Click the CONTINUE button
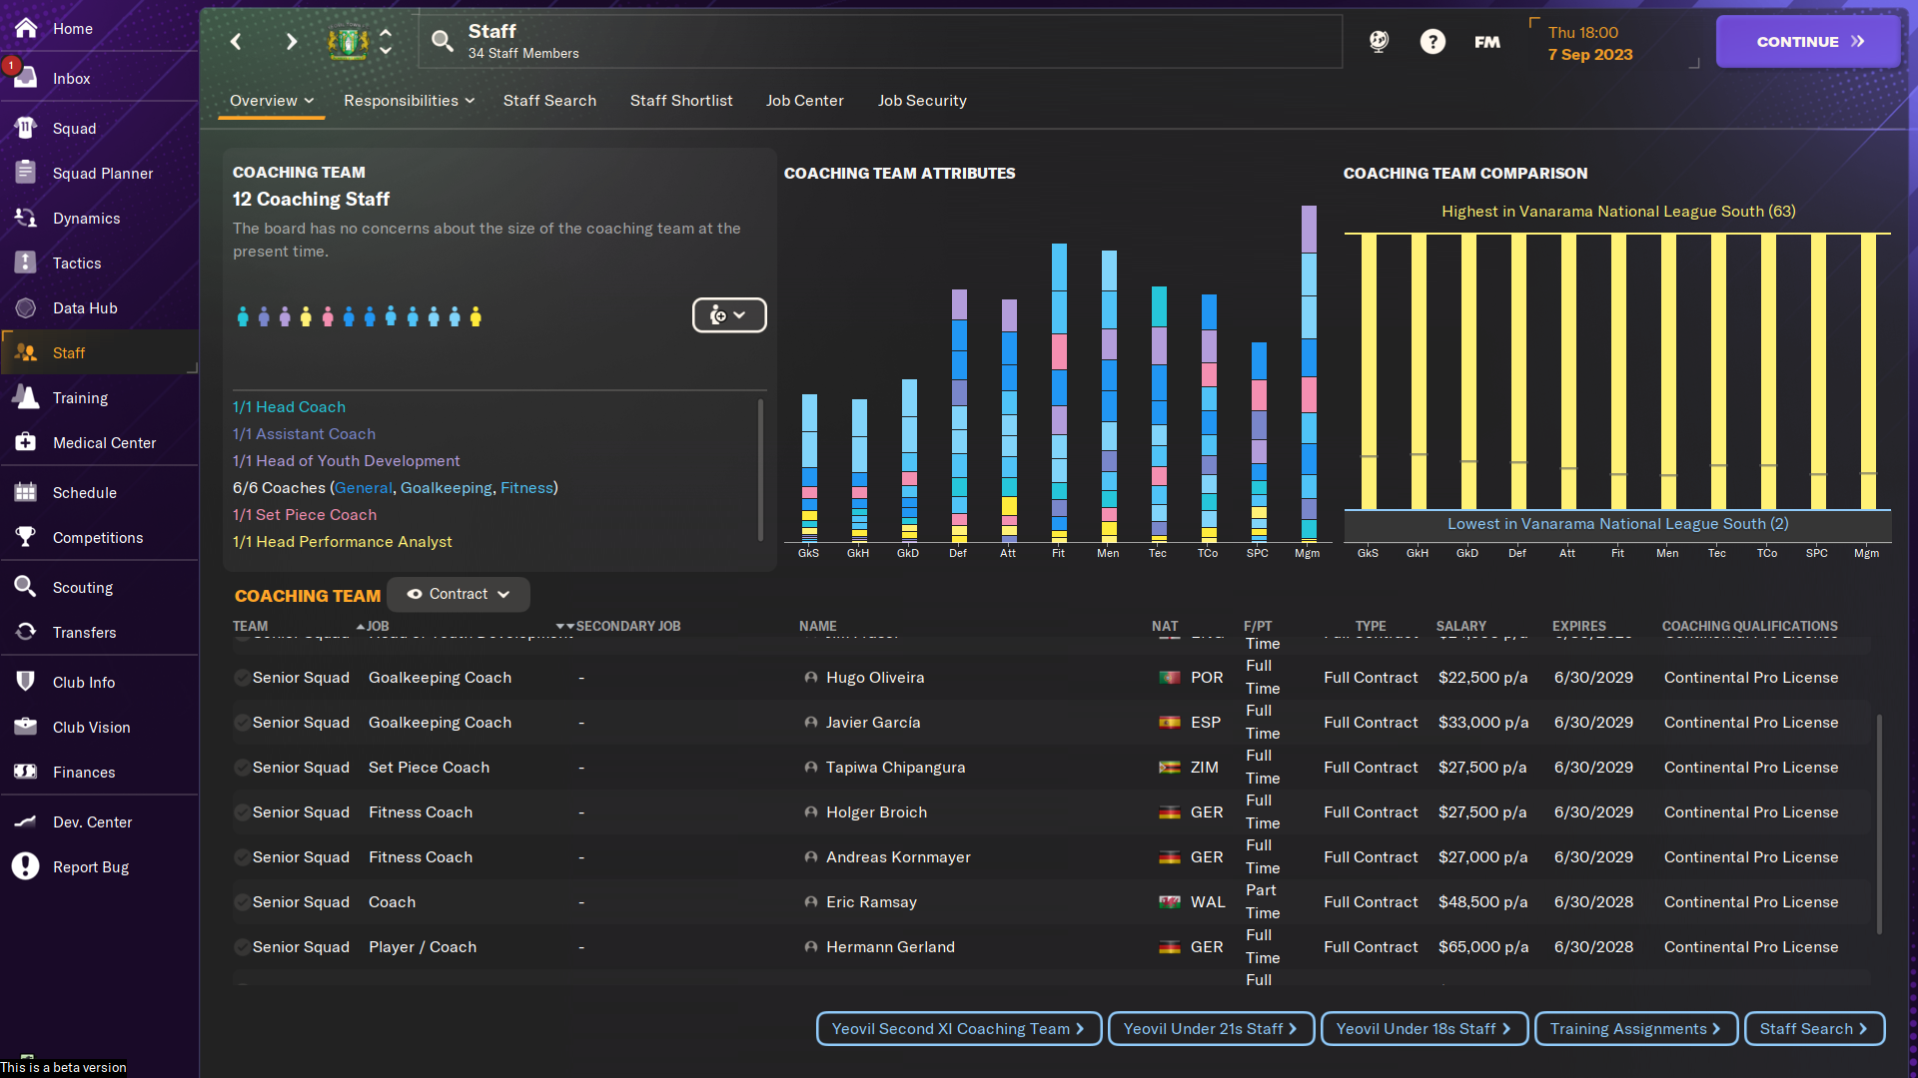Image resolution: width=1918 pixels, height=1078 pixels. tap(1808, 42)
